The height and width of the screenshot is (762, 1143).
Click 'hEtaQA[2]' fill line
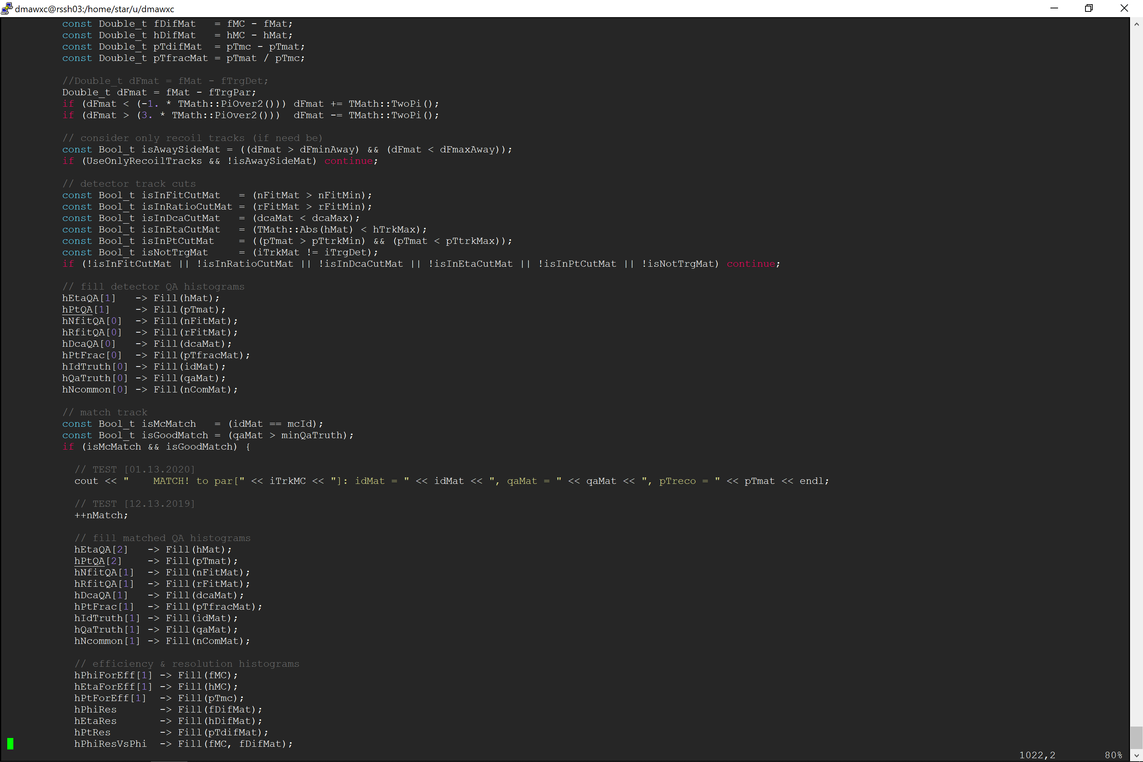(x=153, y=549)
